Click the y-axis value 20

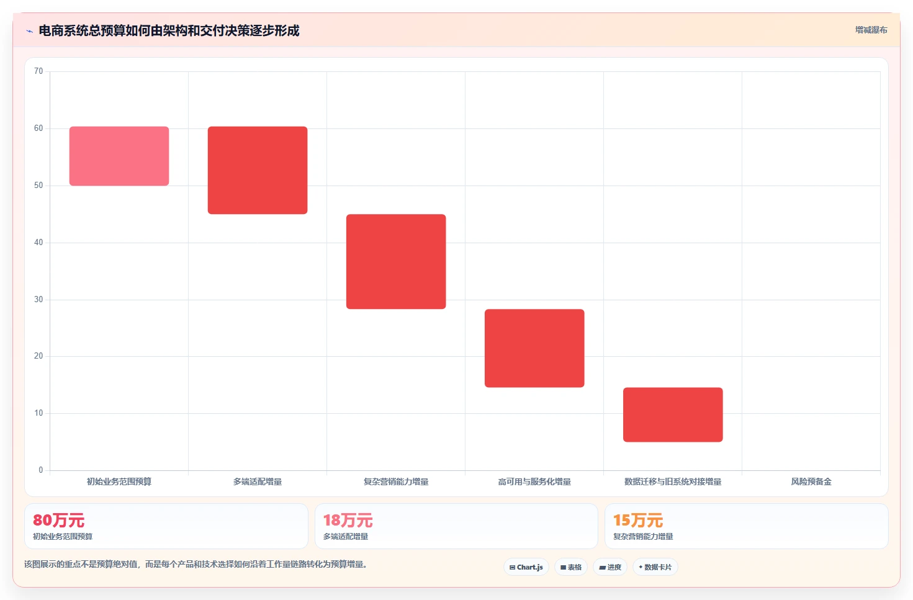click(38, 356)
